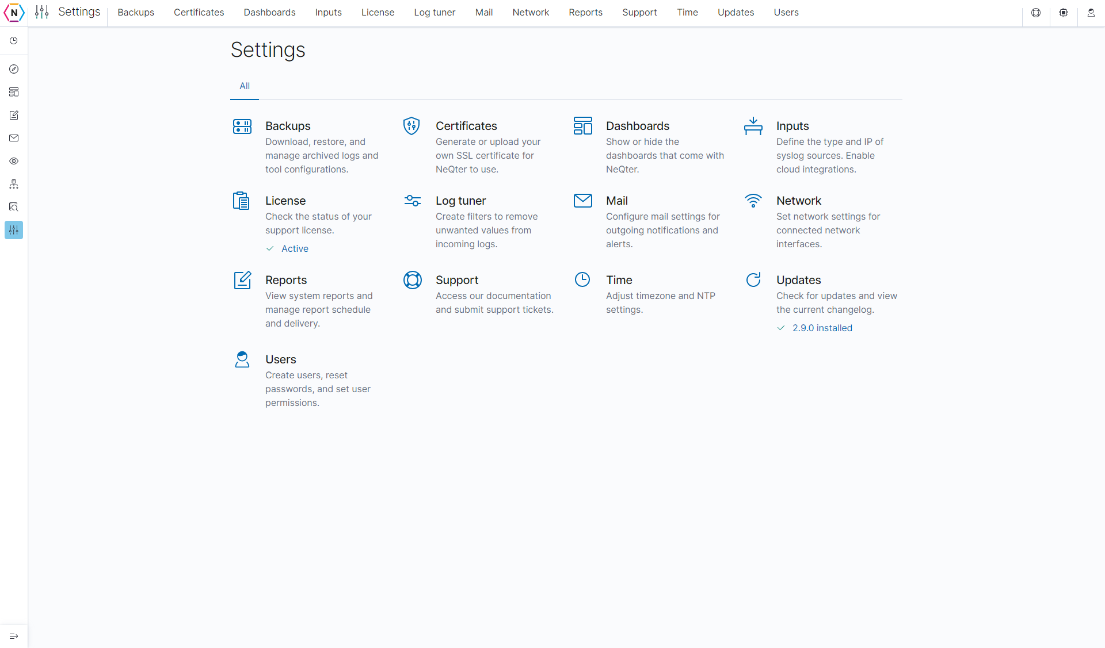Open the License card title link
Image resolution: width=1105 pixels, height=648 pixels.
[x=285, y=201]
